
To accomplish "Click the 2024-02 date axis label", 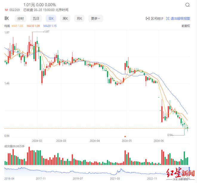I will click(37, 141).
